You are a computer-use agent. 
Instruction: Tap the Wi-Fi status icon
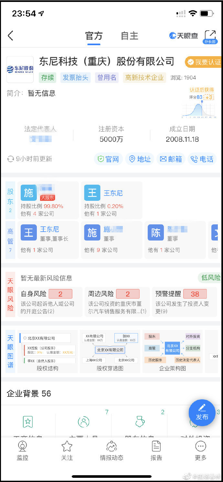tap(193, 13)
